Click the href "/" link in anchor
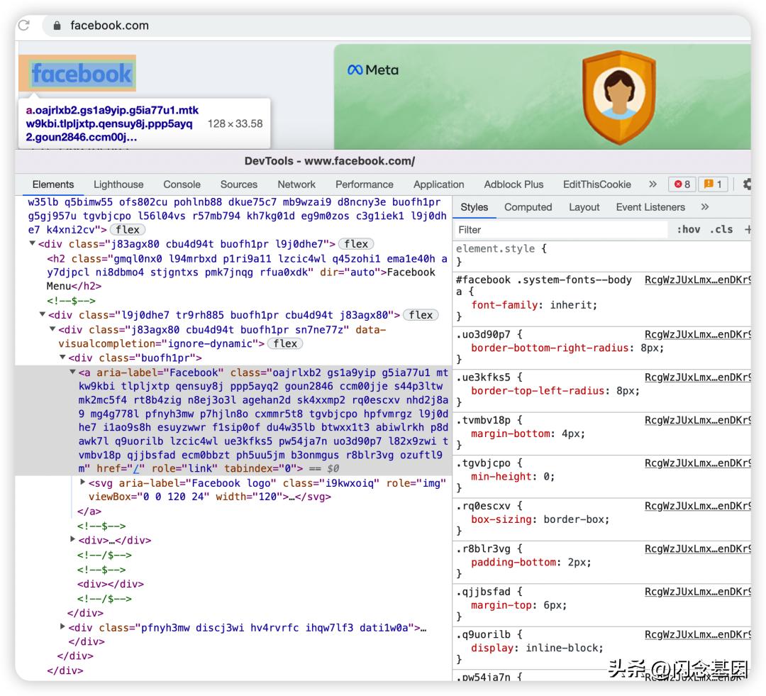This screenshot has width=766, height=696. [140, 469]
